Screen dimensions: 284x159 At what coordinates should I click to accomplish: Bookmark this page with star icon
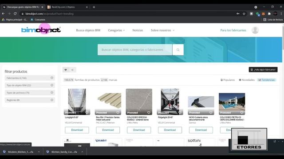[244, 14]
